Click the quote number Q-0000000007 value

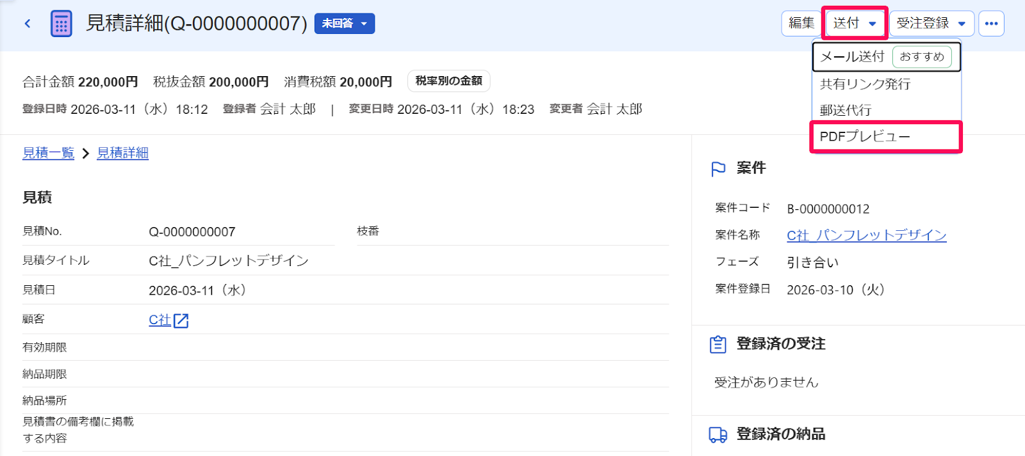(192, 232)
